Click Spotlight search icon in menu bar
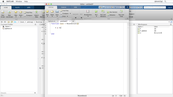Viewport: 173px width, 97px height. tap(165, 1)
